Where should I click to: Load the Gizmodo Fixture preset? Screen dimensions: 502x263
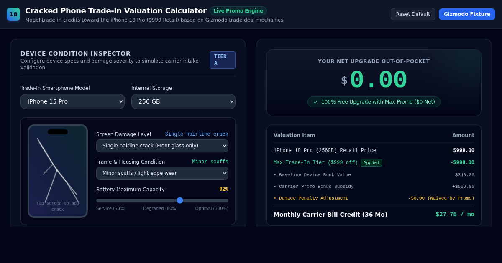click(x=467, y=14)
